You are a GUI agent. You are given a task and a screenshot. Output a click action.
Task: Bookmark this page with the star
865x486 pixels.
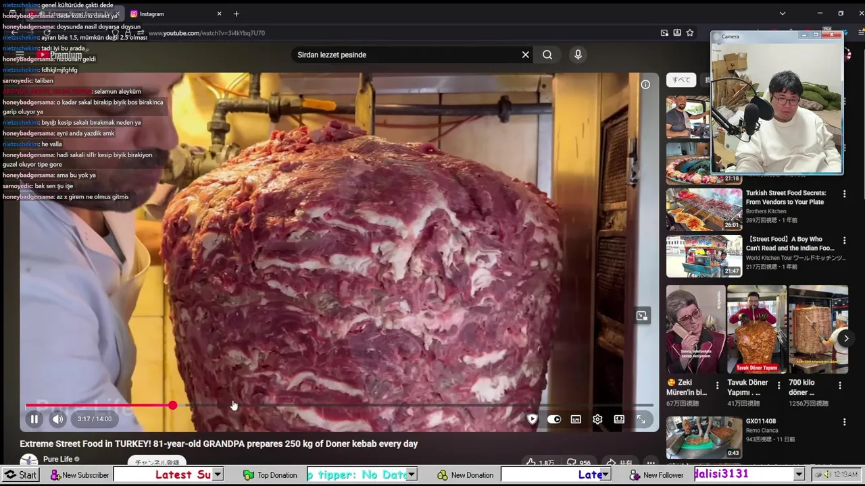click(x=690, y=32)
